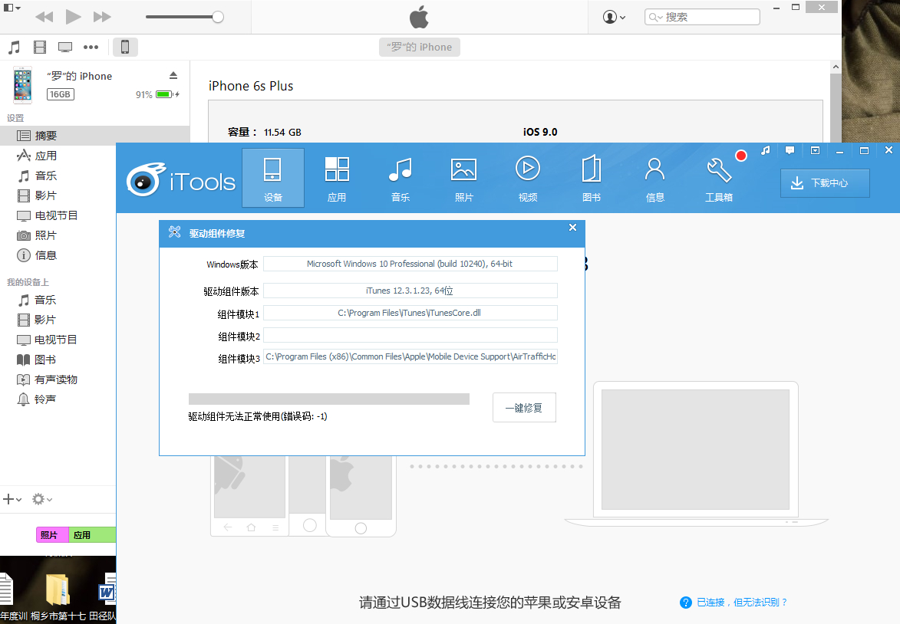Screen dimensions: 900x624
Task: Click the 16GB capacity badge
Action: (x=61, y=94)
